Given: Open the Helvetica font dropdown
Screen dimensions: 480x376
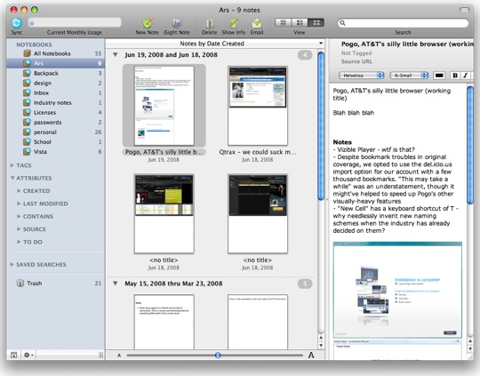Looking at the screenshot, I should click(x=361, y=76).
